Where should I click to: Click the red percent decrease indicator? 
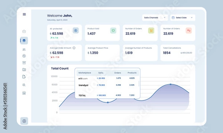point(55,57)
